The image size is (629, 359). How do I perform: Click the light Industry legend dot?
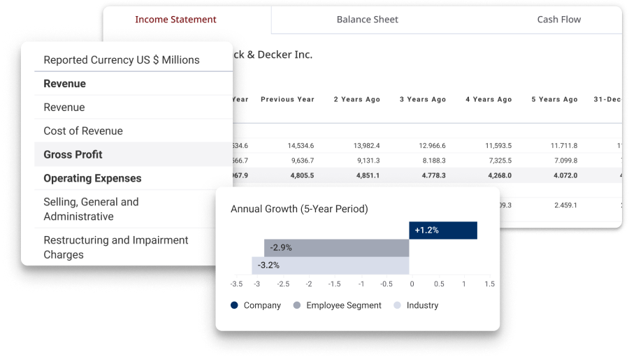click(398, 305)
